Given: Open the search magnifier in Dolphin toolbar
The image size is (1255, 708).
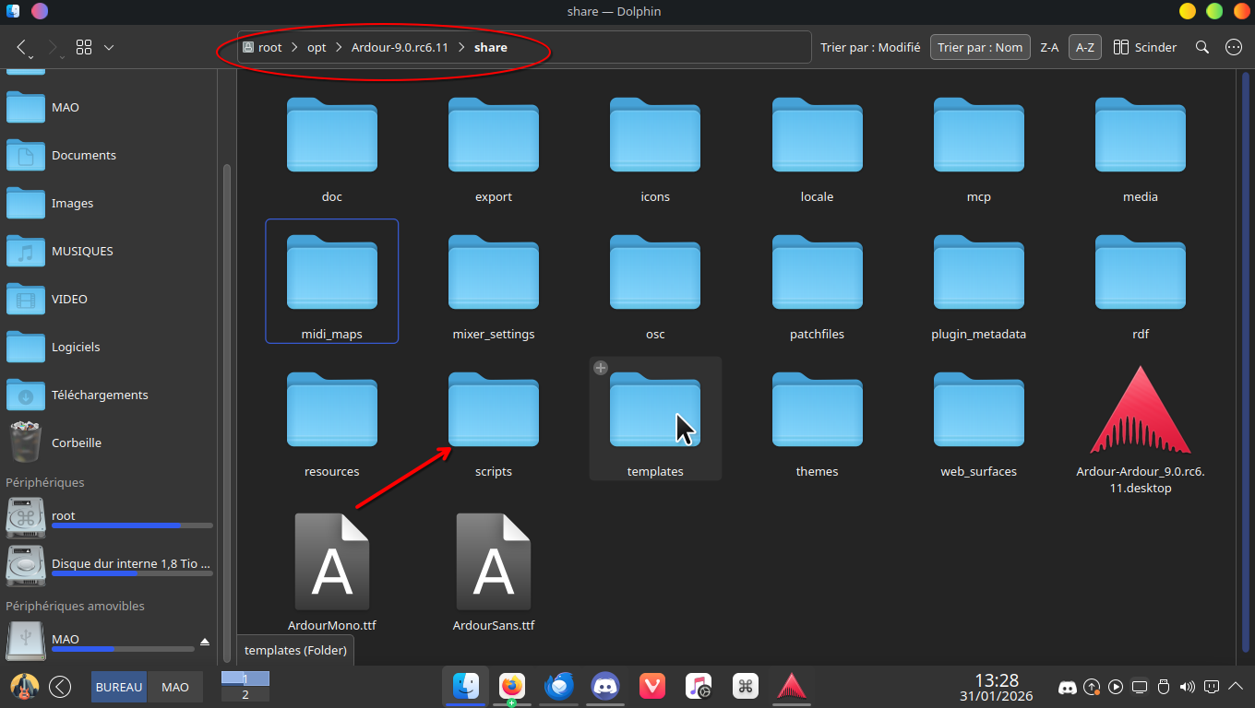Looking at the screenshot, I should [x=1201, y=47].
